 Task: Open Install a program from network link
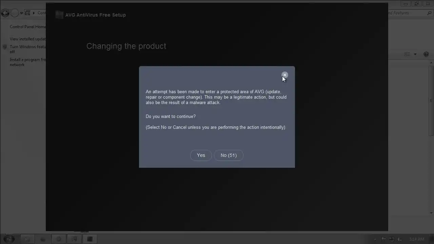[28, 62]
